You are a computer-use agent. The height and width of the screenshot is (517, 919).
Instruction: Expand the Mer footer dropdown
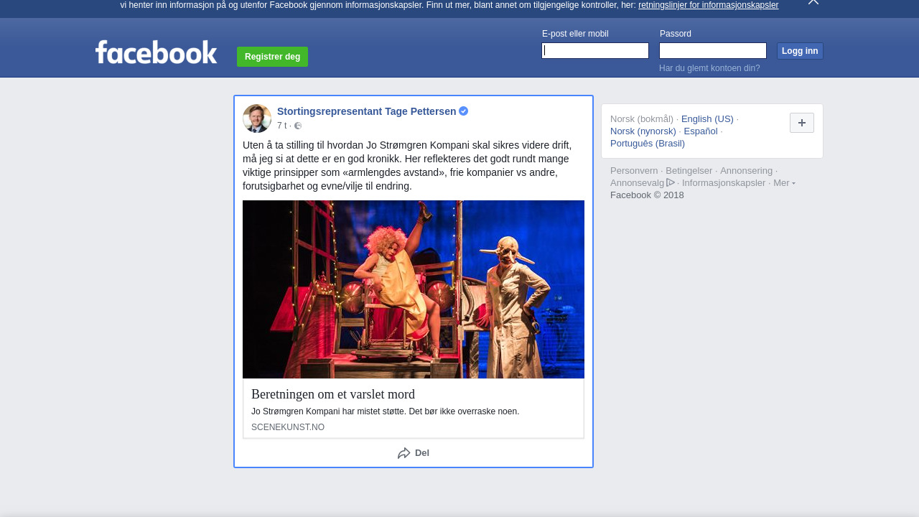tap(784, 183)
